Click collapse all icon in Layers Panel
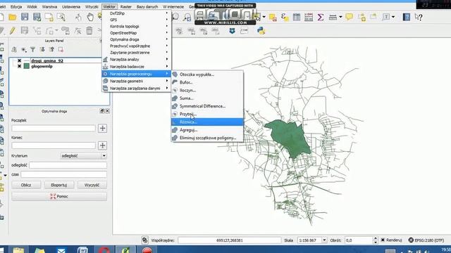The image size is (451, 253). (x=51, y=50)
